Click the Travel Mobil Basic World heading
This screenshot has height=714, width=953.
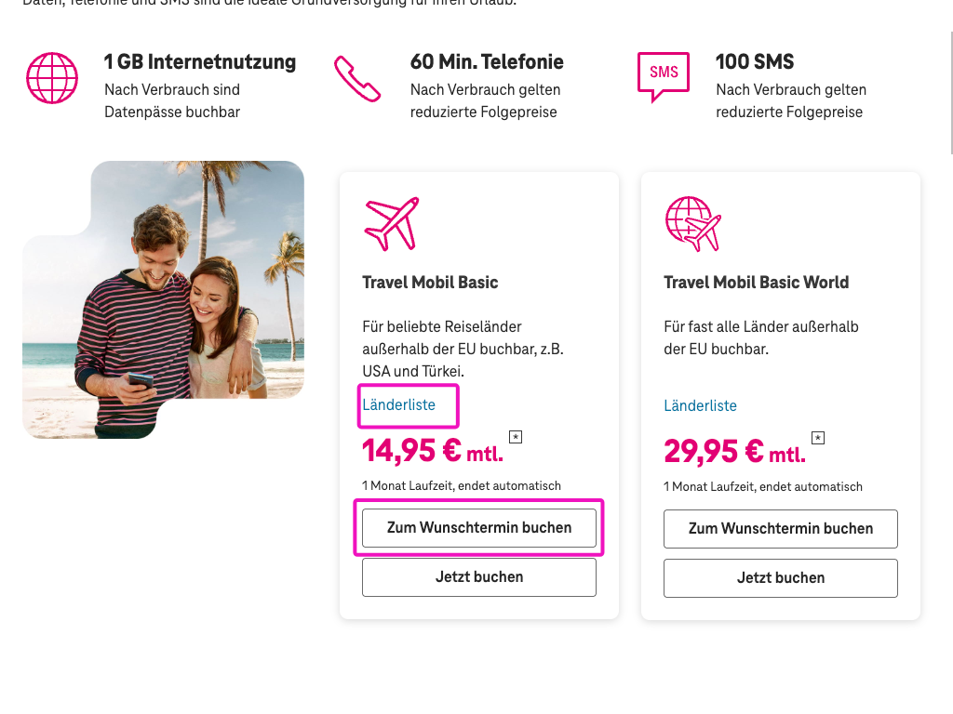click(756, 282)
